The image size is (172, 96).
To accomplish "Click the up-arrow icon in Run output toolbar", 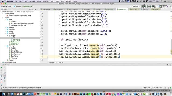I will click(x=5, y=67).
